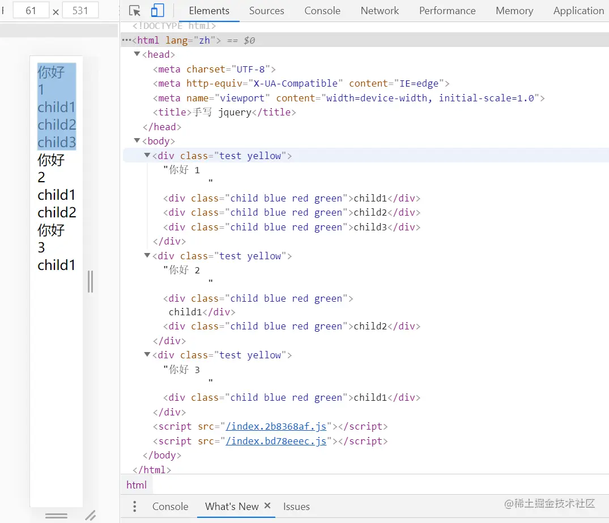Select the html lang="zh" node
609x523 pixels.
pos(365,40)
